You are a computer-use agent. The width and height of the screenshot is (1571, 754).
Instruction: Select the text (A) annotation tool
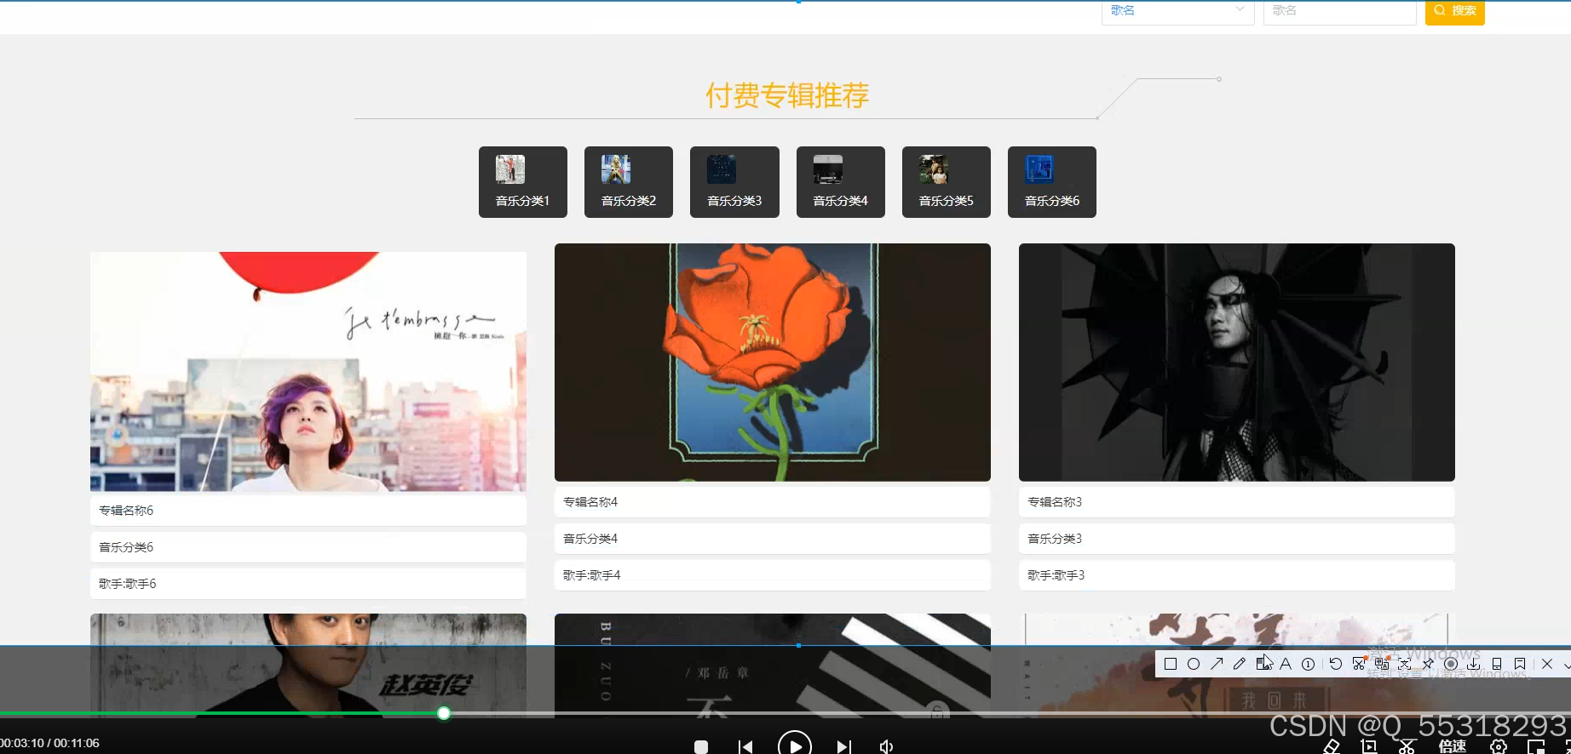[x=1286, y=664]
